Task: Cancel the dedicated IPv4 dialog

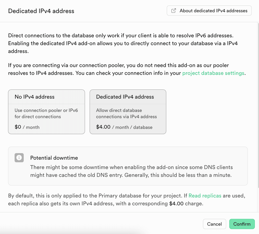Action: [x=214, y=224]
